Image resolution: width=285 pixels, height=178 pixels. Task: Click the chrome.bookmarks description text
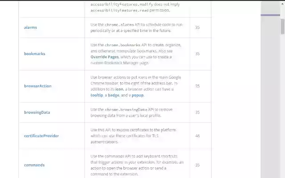tap(136, 54)
